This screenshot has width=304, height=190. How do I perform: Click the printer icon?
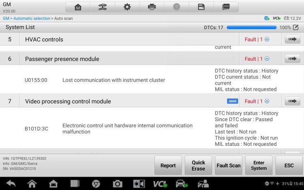pyautogui.click(x=152, y=7)
